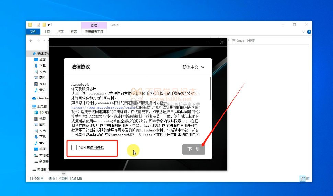Open the autodesk.com terms URL link
Viewport: 333px width, 196px height.
coord(103,108)
